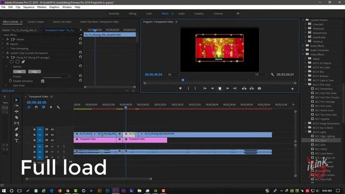This screenshot has width=345, height=194.
Task: Select the Pen tool in tools panel
Action: point(17,129)
